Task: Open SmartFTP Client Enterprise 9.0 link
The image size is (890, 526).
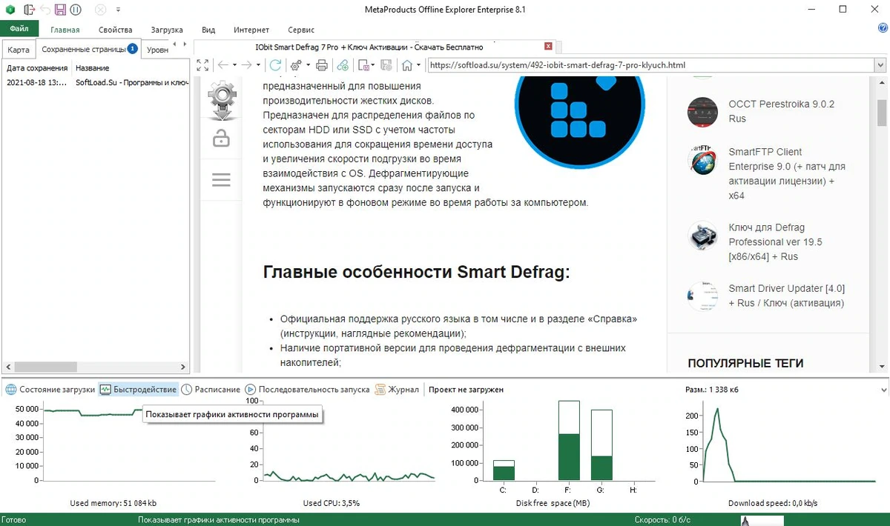Action: click(786, 173)
